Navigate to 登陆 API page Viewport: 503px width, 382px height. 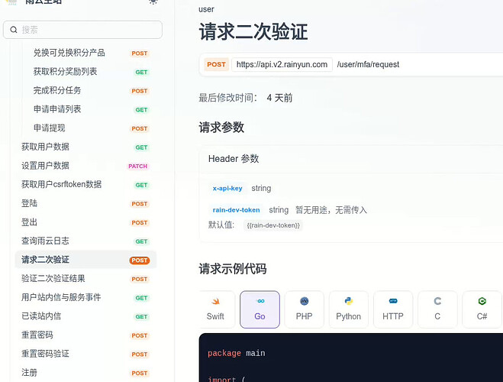(x=30, y=204)
